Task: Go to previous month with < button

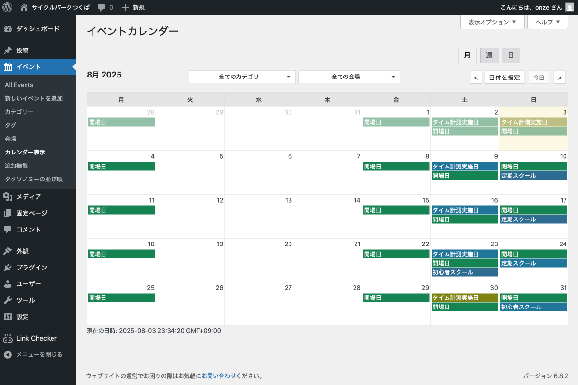Action: tap(476, 77)
